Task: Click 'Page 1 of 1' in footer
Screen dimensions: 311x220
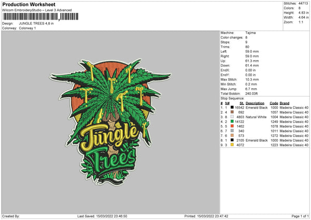Action: pyautogui.click(x=300, y=216)
